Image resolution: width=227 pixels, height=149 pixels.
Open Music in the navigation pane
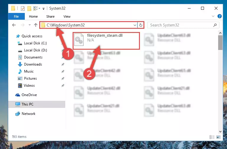click(x=29, y=71)
